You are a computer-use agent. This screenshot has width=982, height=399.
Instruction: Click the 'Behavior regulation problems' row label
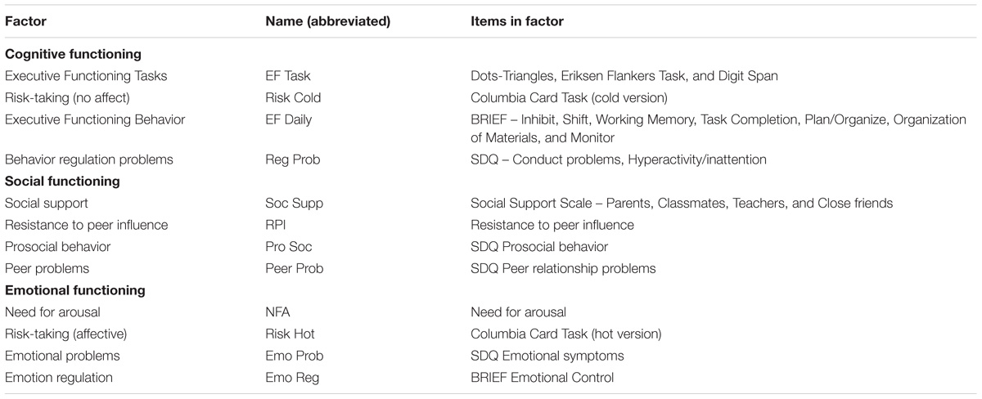(85, 160)
